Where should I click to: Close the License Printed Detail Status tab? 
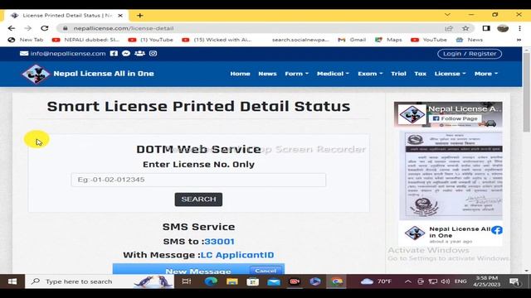click(120, 16)
